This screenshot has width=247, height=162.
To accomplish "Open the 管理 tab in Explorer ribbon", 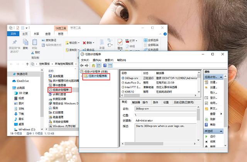I will (x=61, y=34).
